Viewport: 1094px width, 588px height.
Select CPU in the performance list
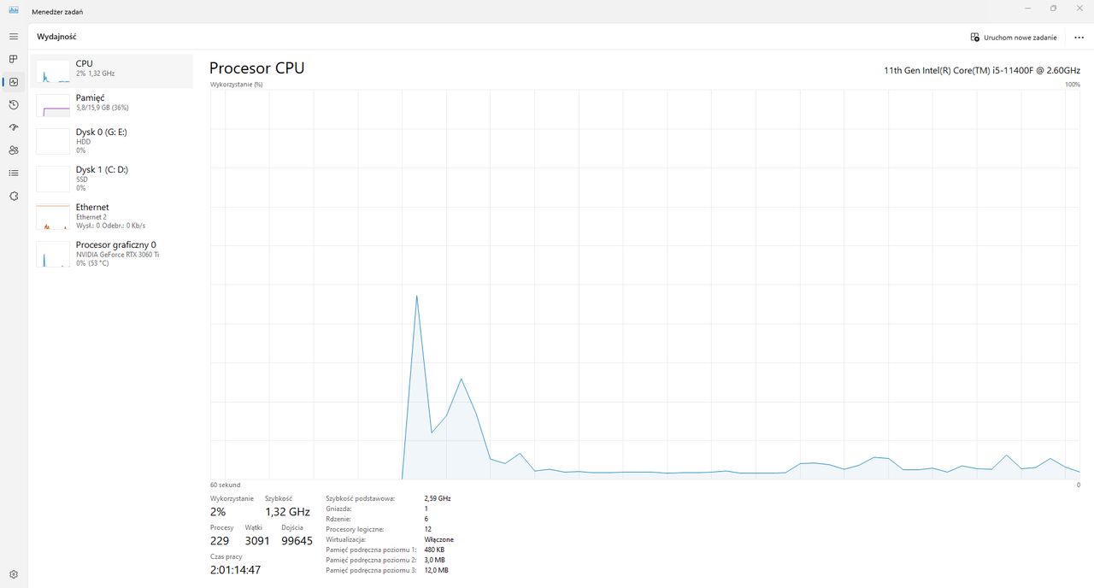pos(111,69)
